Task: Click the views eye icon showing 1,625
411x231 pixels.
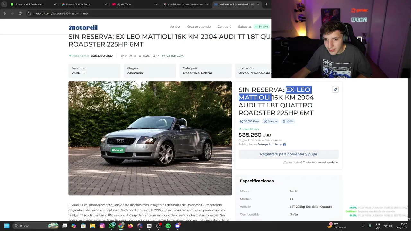Action: click(140, 56)
